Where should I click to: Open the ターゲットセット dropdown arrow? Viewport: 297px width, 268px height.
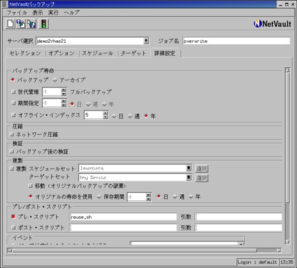coord(189,177)
